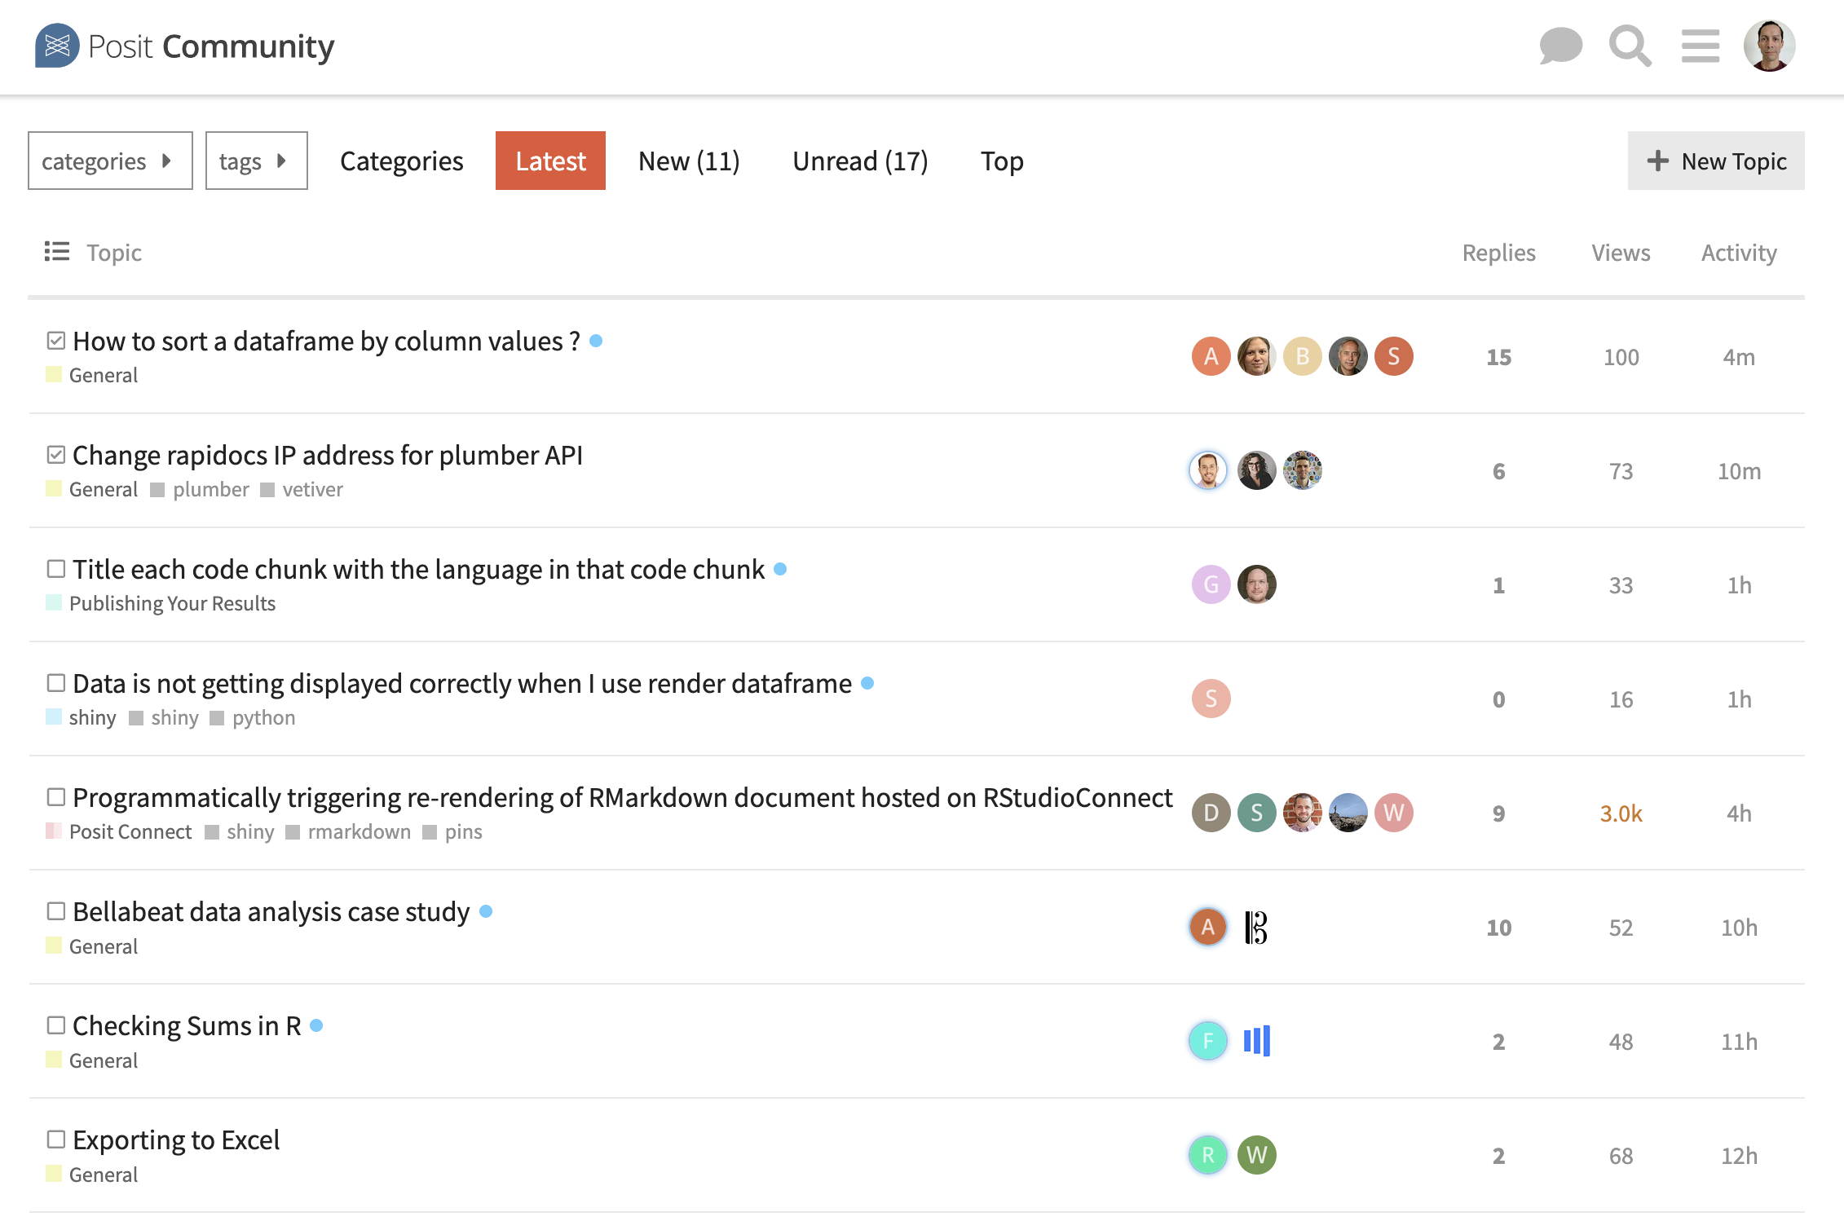Image resolution: width=1844 pixels, height=1221 pixels.
Task: Open Change rapidocs IP address topic link
Action: (x=328, y=455)
